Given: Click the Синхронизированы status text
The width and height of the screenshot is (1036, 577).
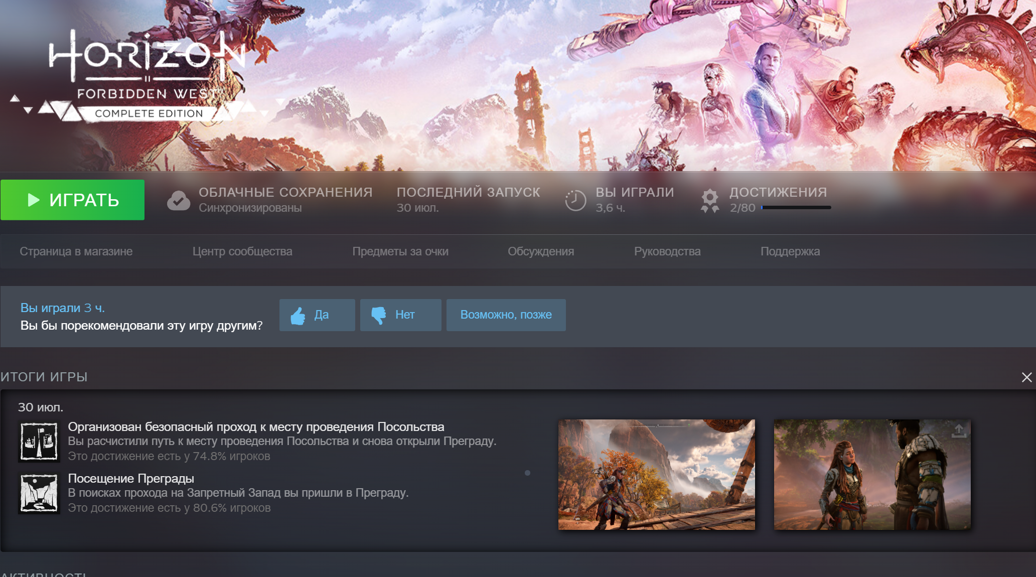Looking at the screenshot, I should point(250,208).
